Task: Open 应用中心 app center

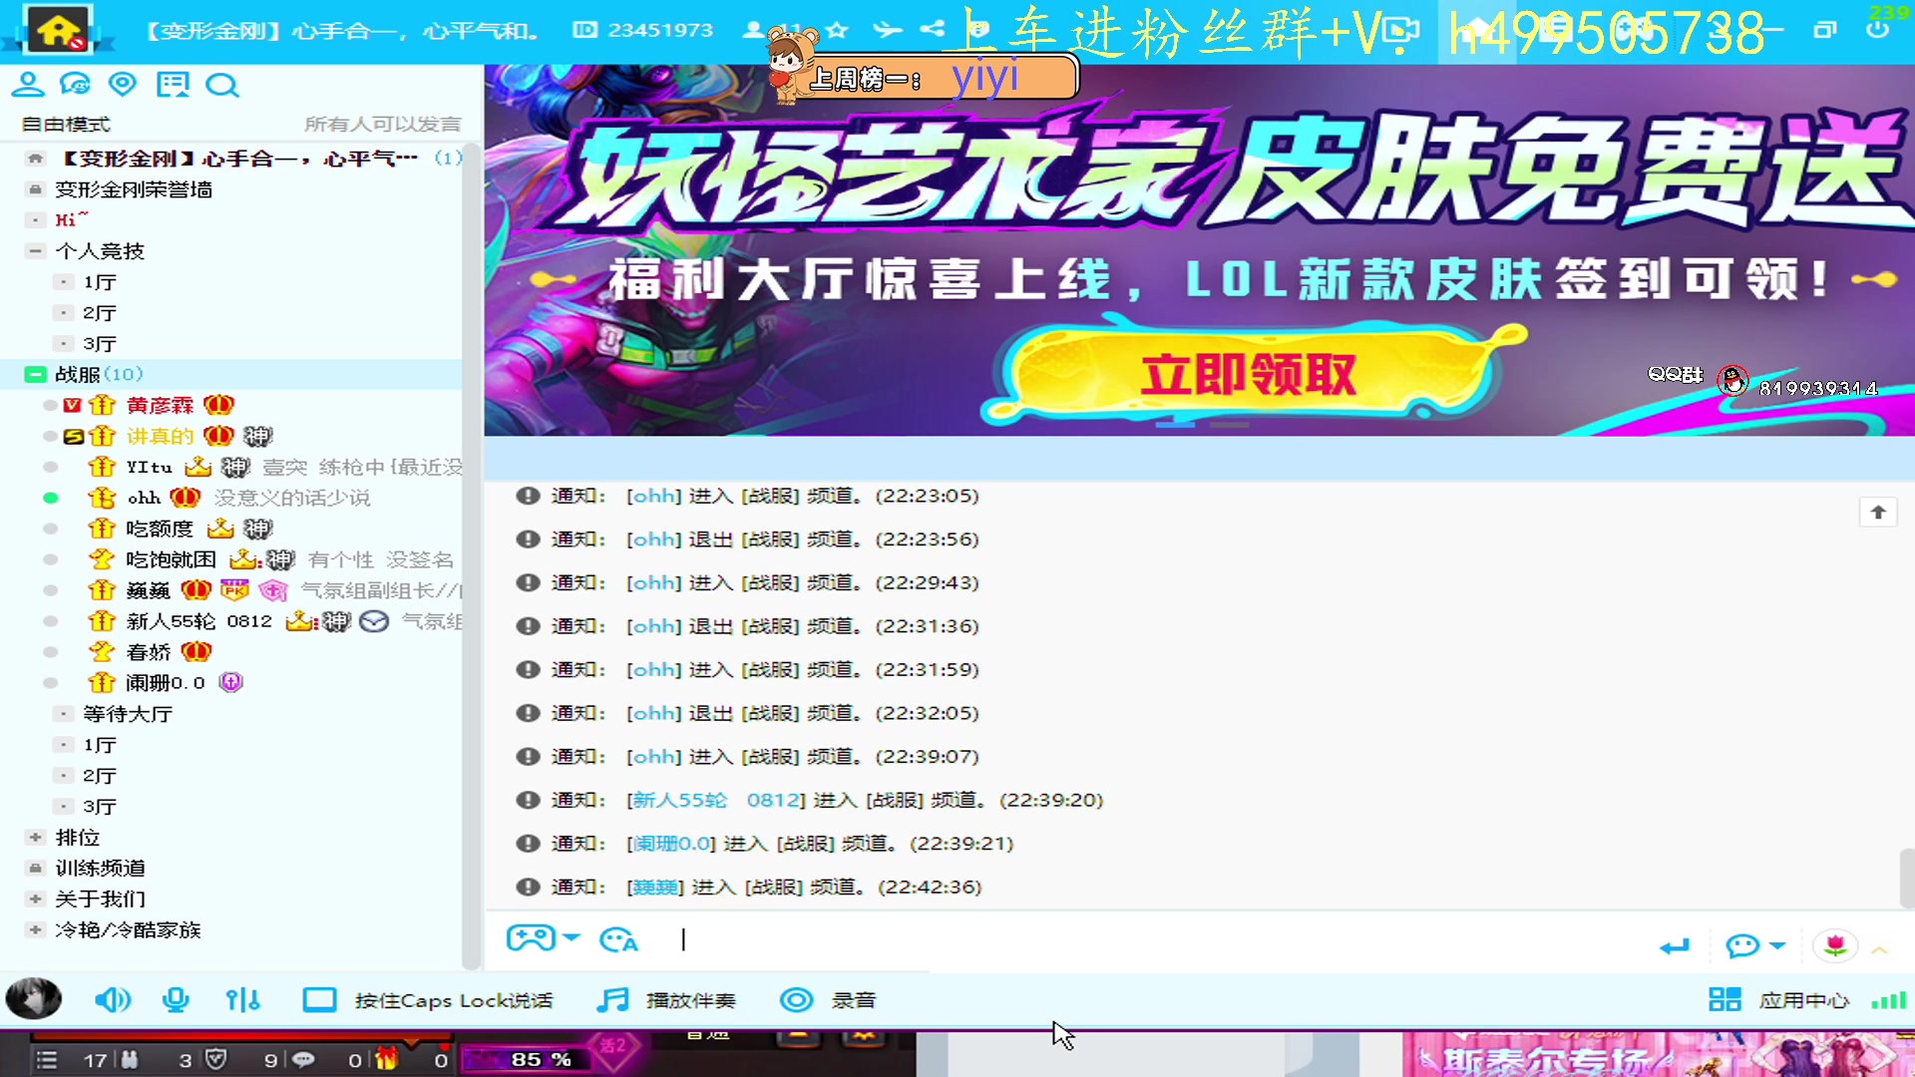Action: pyautogui.click(x=1778, y=1000)
